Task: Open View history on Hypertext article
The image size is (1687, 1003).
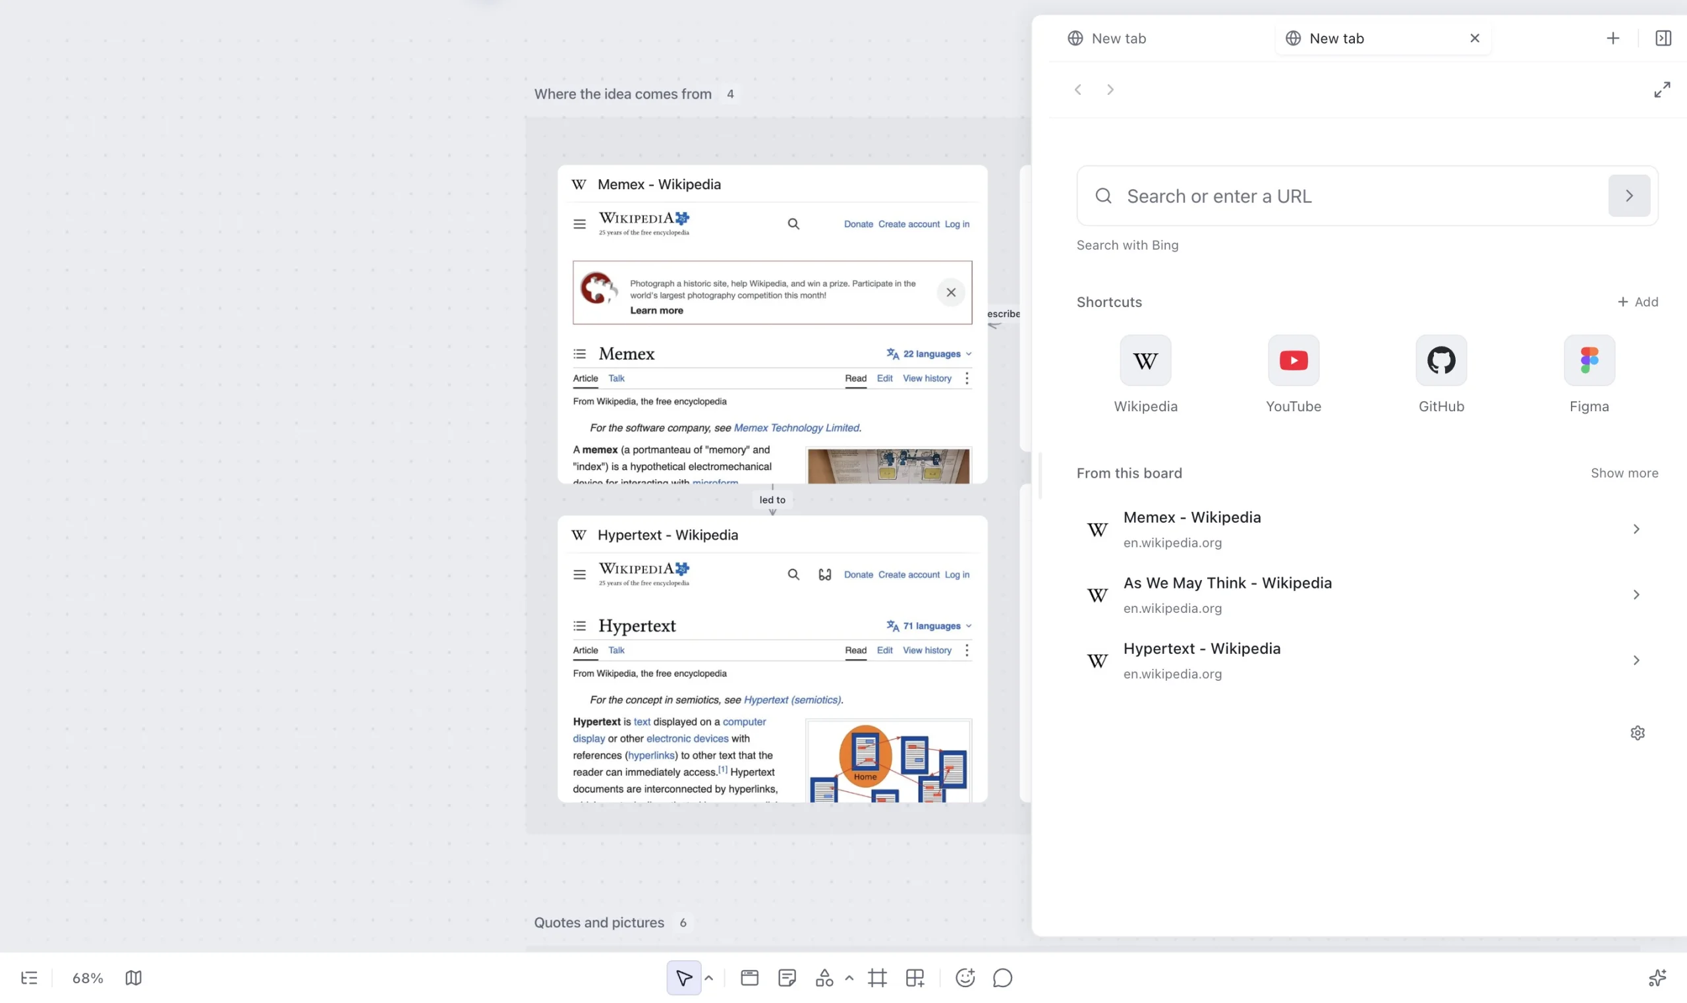Action: coord(927,650)
